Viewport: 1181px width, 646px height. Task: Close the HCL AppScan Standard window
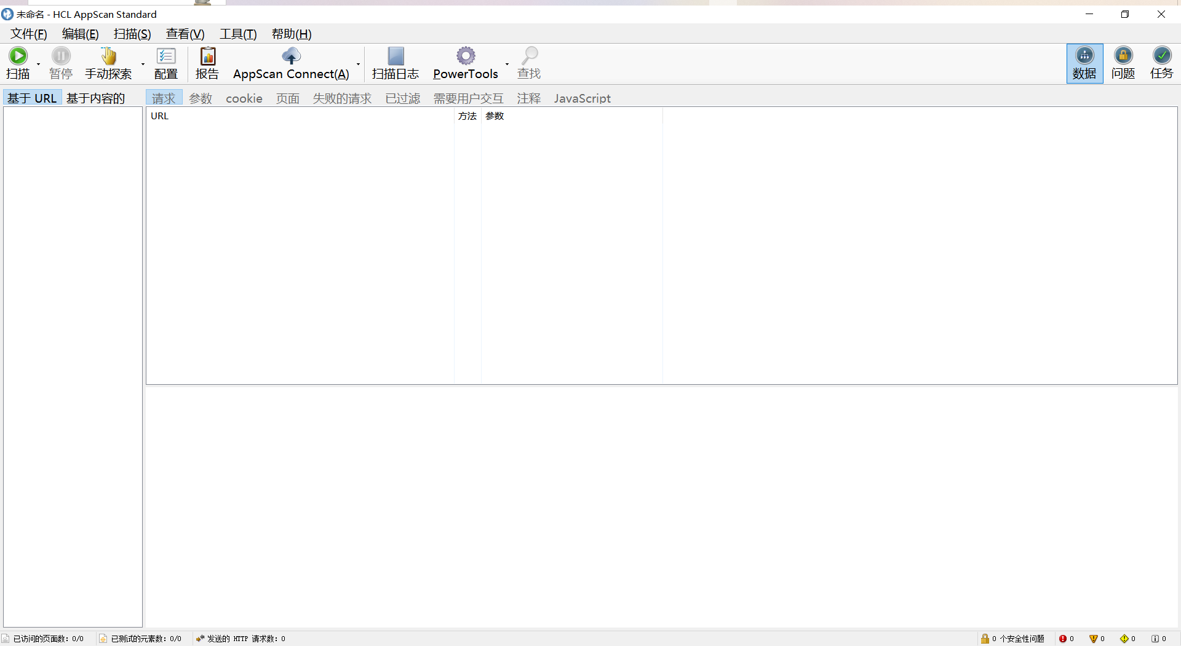(1161, 14)
